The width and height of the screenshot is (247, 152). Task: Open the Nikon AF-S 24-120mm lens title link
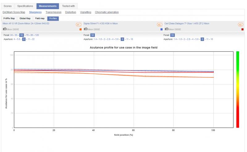click(26, 23)
